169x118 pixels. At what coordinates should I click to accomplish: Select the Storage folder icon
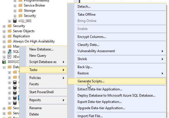[20, 11]
